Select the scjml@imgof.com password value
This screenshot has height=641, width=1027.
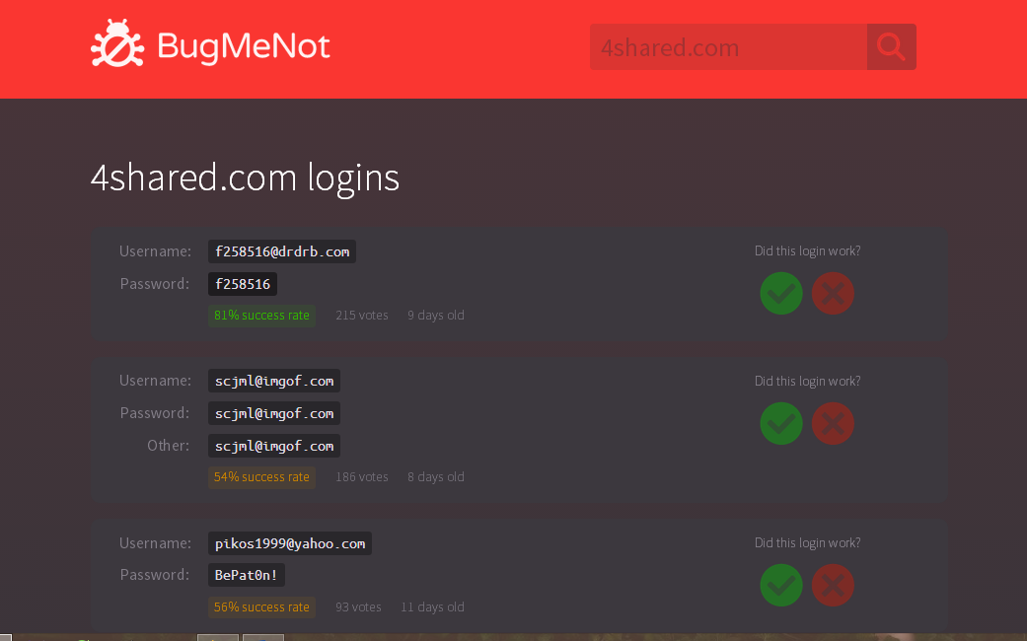(x=274, y=413)
